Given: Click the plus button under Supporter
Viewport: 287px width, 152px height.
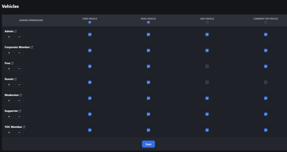Looking at the screenshot, I should 9,116.
